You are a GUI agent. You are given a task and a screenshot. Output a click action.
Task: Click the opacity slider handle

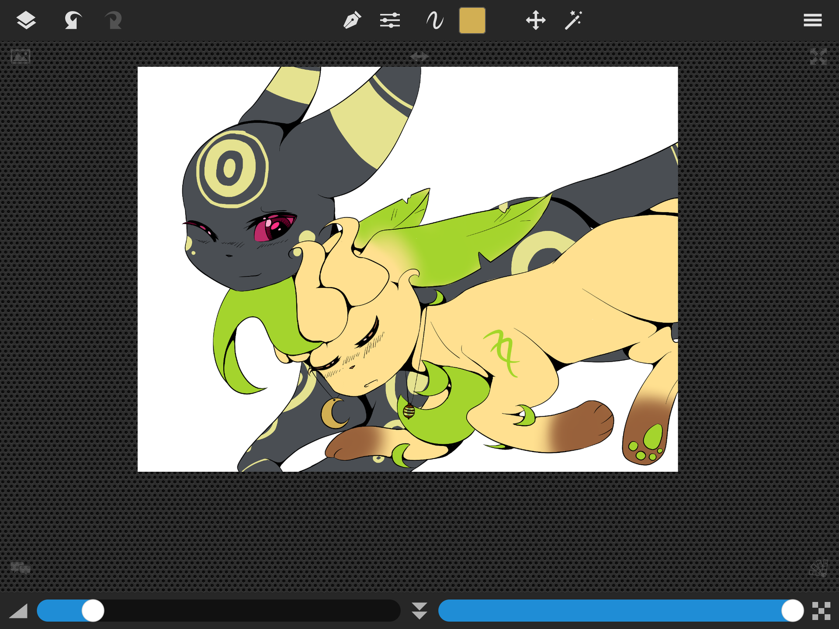tap(793, 611)
